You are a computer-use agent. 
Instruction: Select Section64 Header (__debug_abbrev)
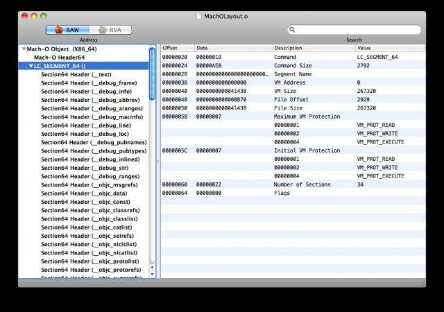[x=90, y=100]
